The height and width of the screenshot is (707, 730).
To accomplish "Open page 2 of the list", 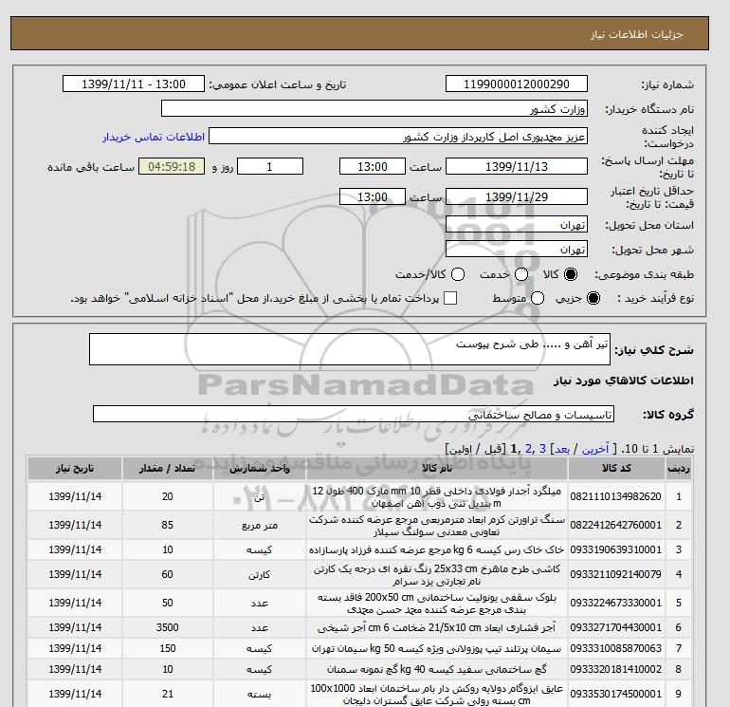I will click(528, 449).
